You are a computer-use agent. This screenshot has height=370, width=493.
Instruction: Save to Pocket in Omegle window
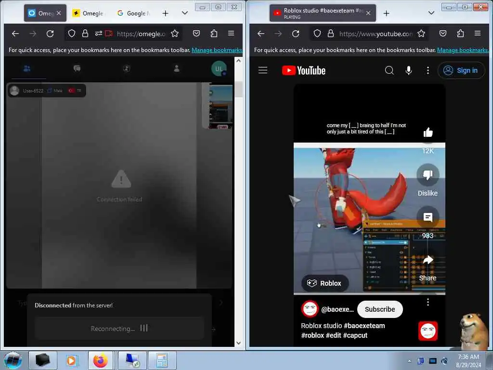coord(196,33)
